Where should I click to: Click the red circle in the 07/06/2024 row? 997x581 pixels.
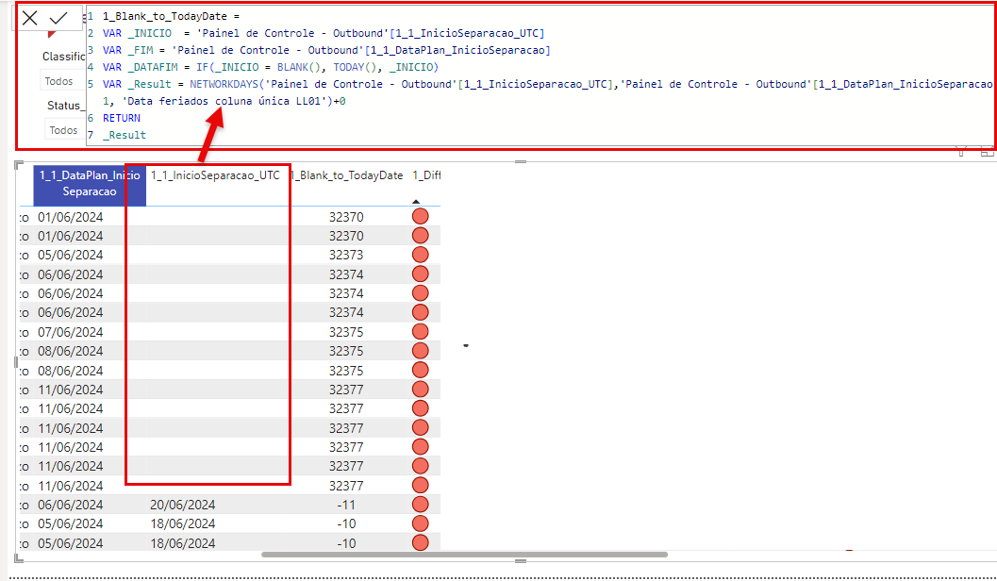421,332
